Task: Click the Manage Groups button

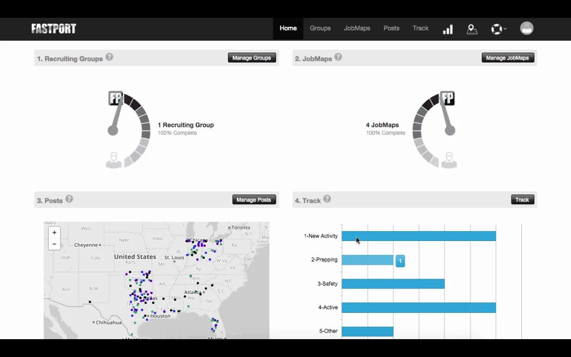Action: 252,58
